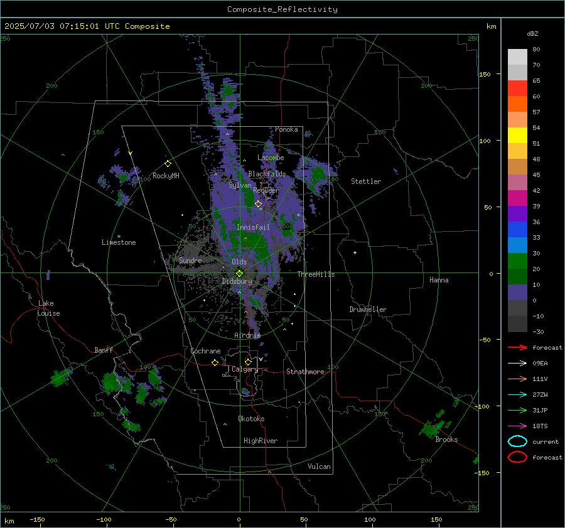This screenshot has width=565, height=528.
Task: Click the Sylvan label
Action: pos(240,185)
